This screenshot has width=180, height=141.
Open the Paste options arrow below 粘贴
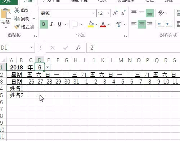point(6,28)
